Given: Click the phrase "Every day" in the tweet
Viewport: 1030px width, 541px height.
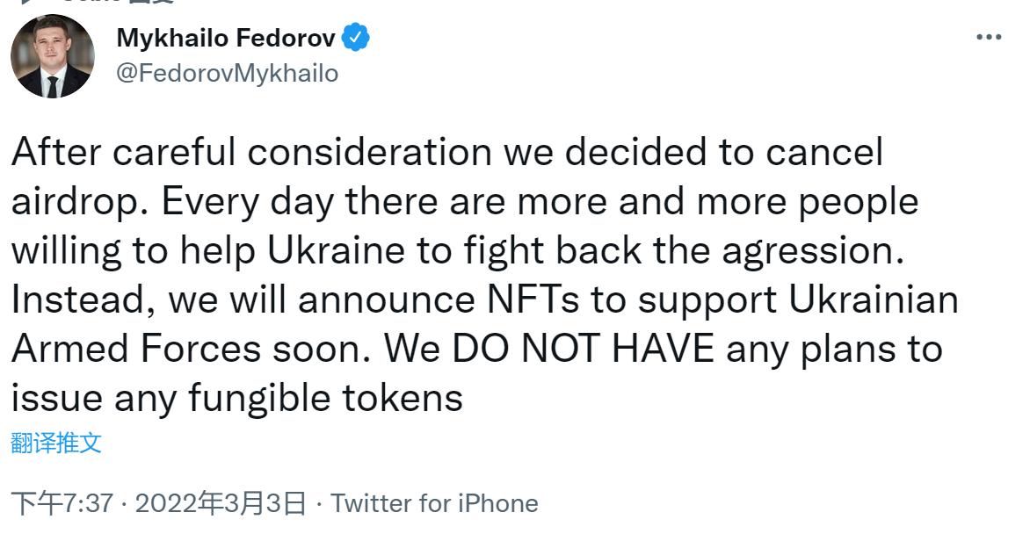Looking at the screenshot, I should [246, 201].
